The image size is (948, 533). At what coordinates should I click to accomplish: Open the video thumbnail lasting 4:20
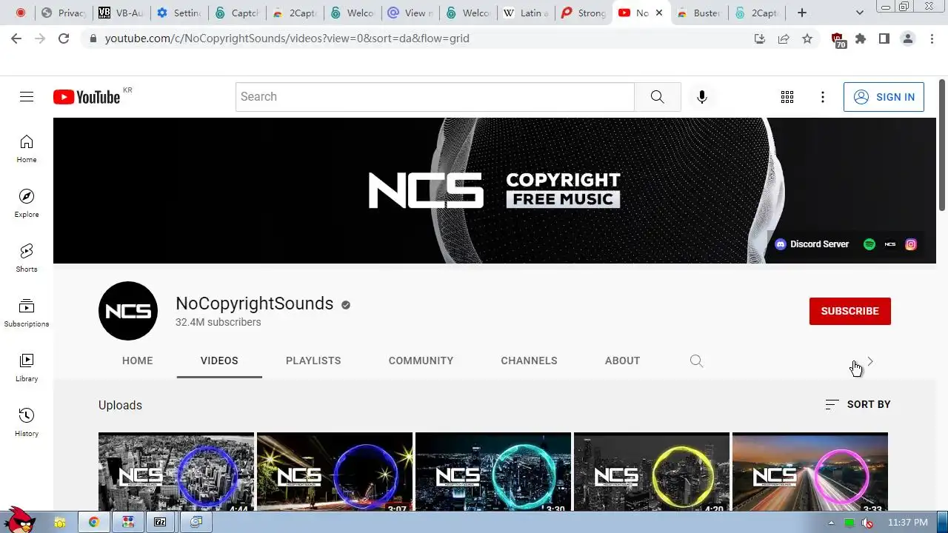[652, 472]
